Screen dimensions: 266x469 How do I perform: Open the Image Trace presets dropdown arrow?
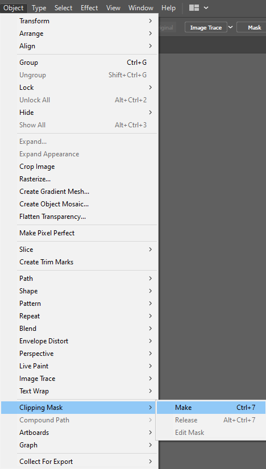[230, 27]
